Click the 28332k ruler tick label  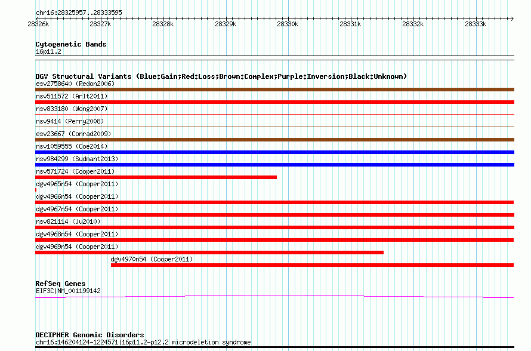(413, 24)
